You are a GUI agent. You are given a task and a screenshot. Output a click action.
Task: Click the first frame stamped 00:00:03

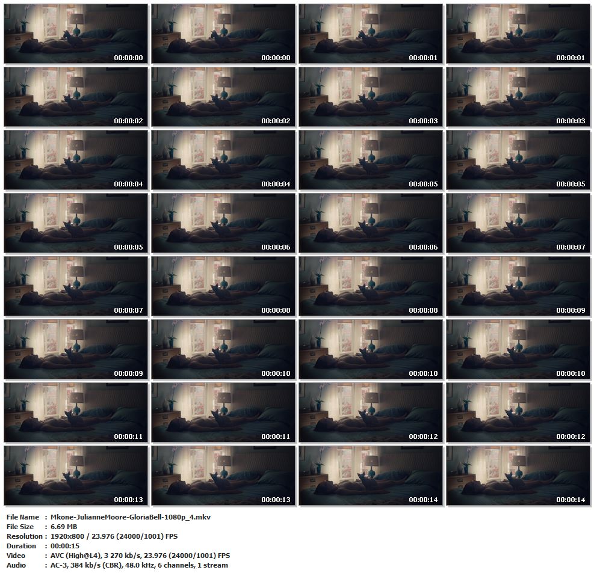coord(371,97)
